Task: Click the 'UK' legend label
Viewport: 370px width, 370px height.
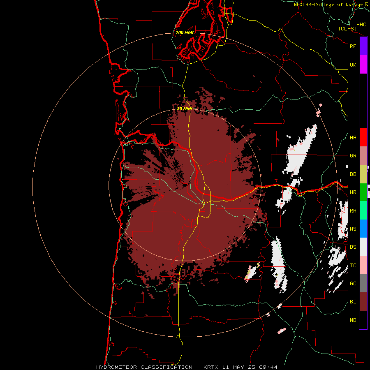Action: [353, 65]
